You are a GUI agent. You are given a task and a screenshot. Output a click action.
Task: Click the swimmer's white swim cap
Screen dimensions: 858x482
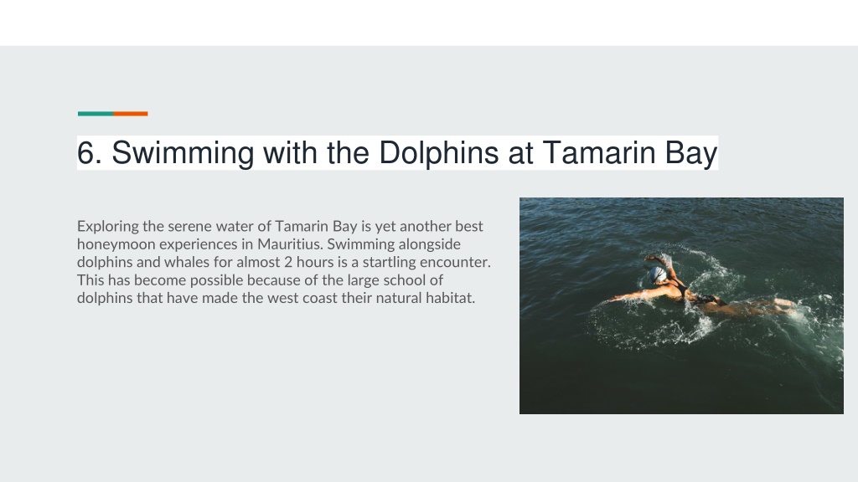659,274
